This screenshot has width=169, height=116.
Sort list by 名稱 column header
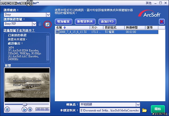point(73,27)
